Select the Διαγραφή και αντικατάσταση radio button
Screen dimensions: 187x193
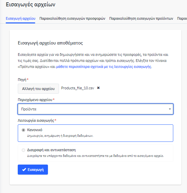(x=23, y=150)
